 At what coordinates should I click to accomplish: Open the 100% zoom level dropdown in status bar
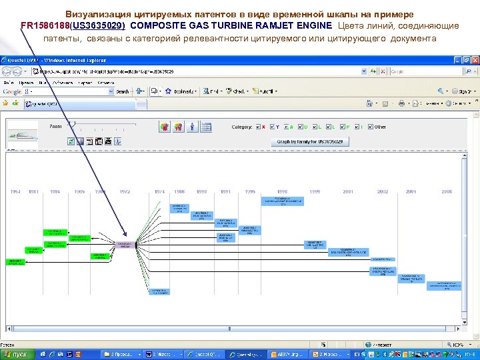click(x=471, y=345)
